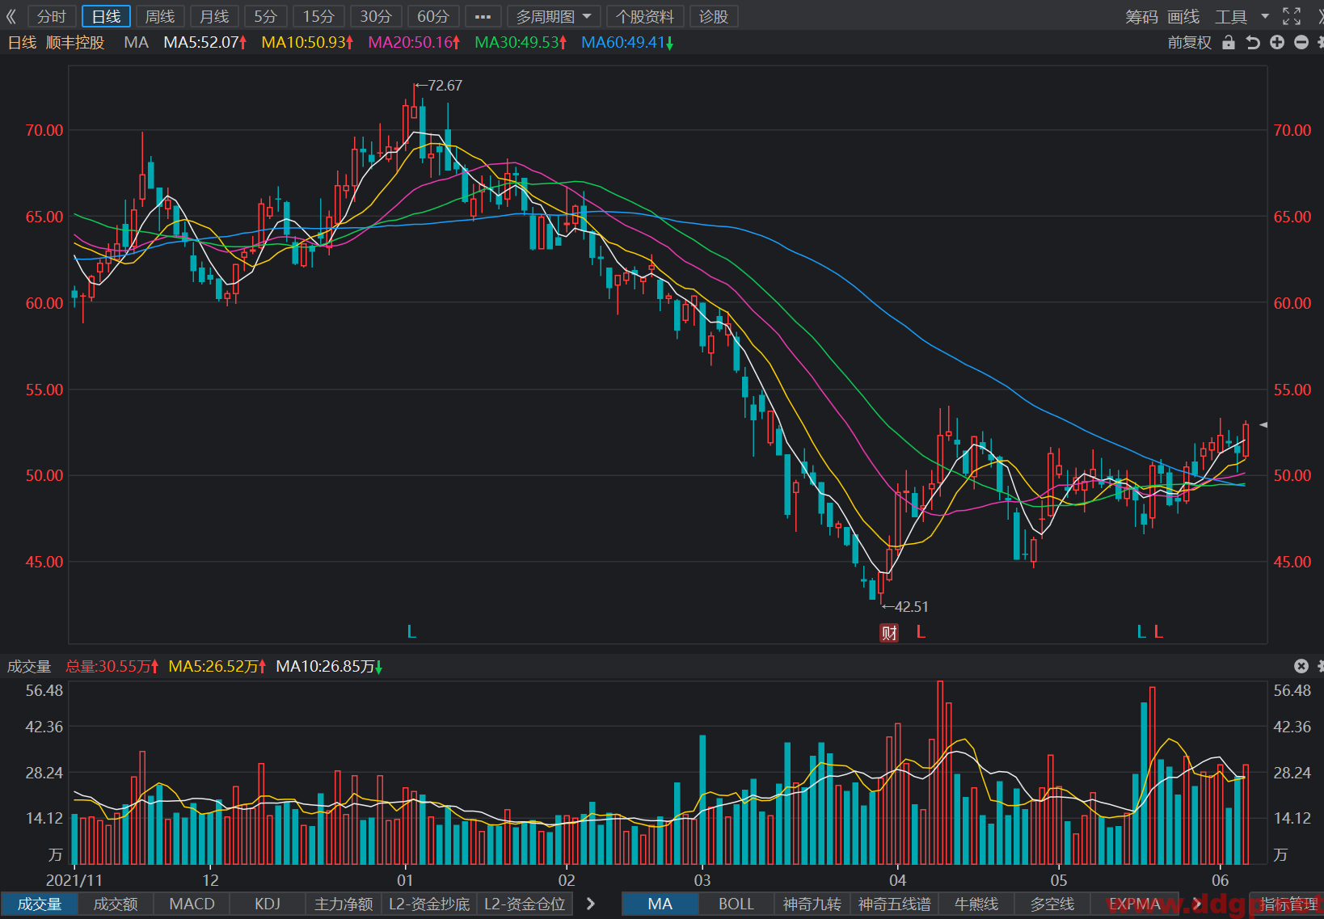The image size is (1324, 919).
Task: Toggle 前复权 price adjustment mode
Action: click(1190, 42)
